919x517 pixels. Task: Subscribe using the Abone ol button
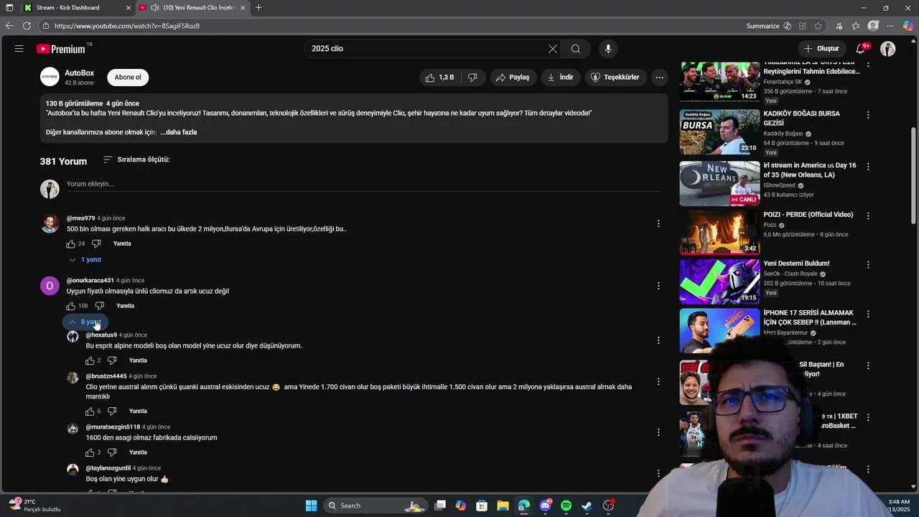(128, 78)
